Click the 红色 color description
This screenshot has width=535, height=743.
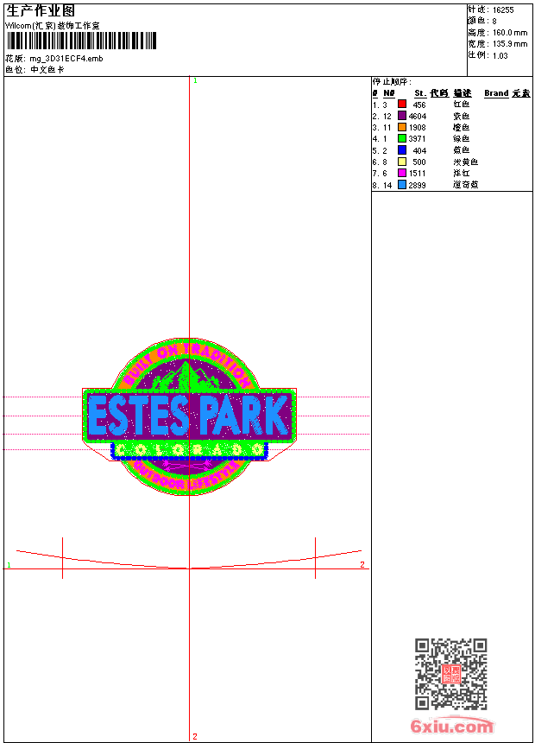pos(462,105)
